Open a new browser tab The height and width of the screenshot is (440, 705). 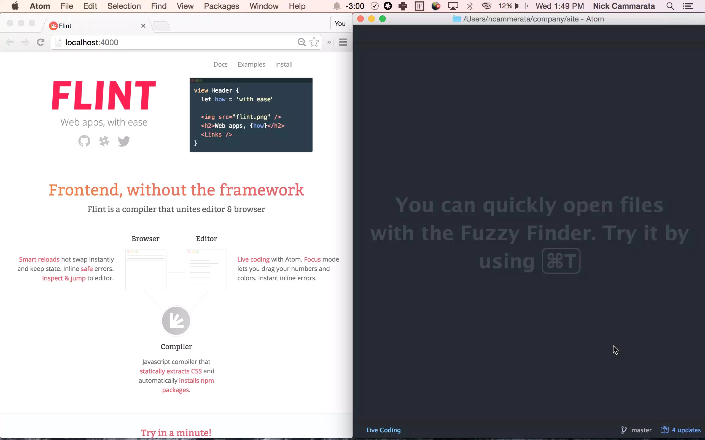point(162,26)
